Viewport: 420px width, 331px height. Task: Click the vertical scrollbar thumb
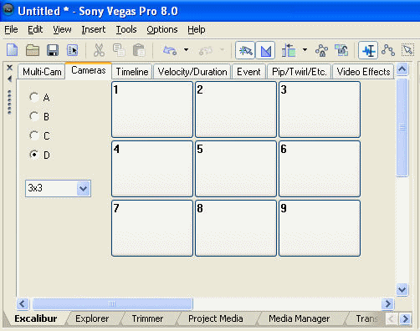pos(402,128)
